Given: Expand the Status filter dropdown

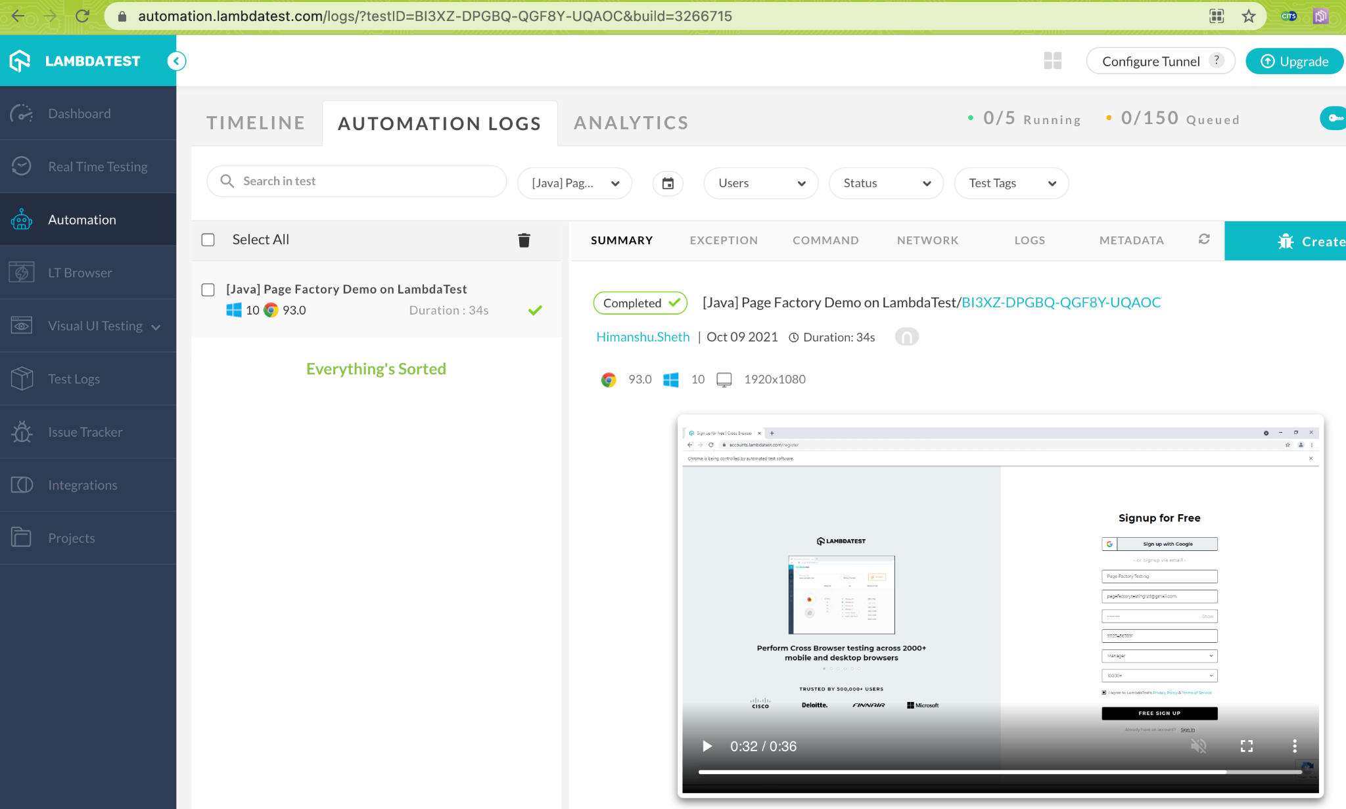Looking at the screenshot, I should point(886,183).
